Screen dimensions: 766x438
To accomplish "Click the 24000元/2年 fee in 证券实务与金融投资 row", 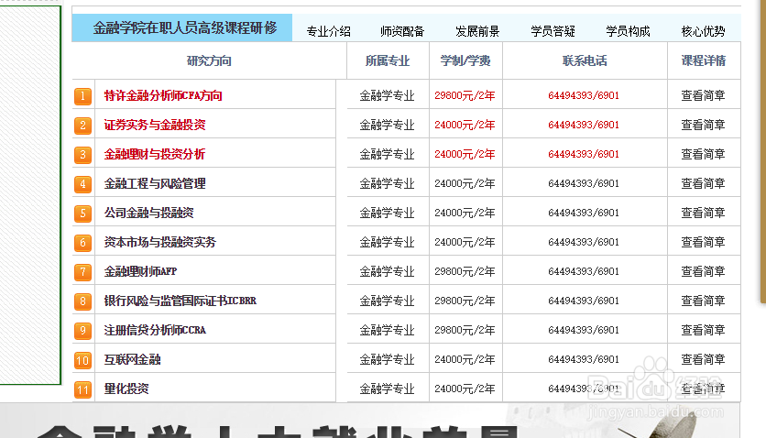I will point(465,125).
